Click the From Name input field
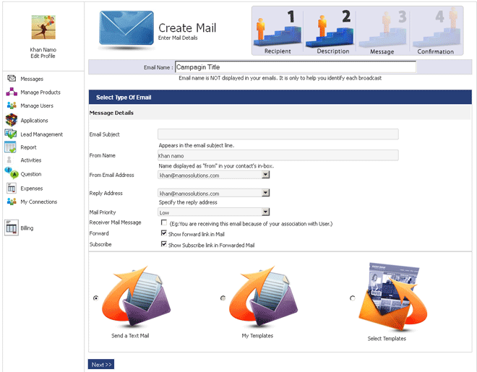 click(x=278, y=155)
